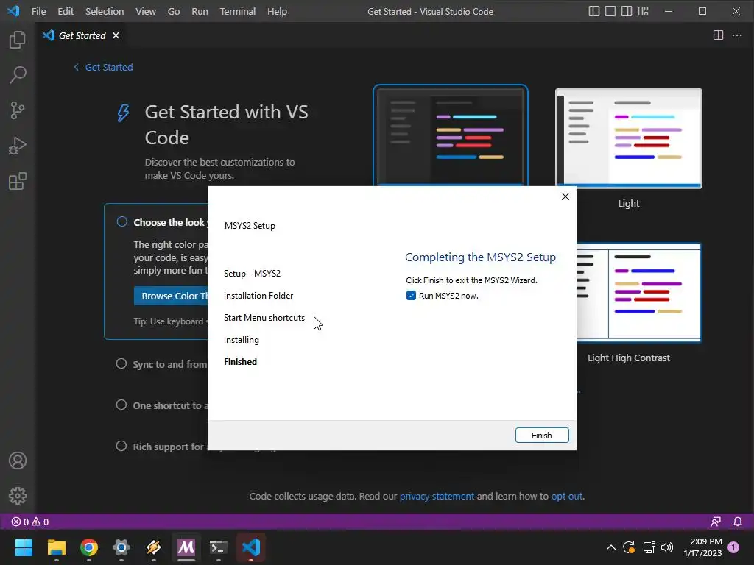Open the opt out link

pyautogui.click(x=566, y=497)
